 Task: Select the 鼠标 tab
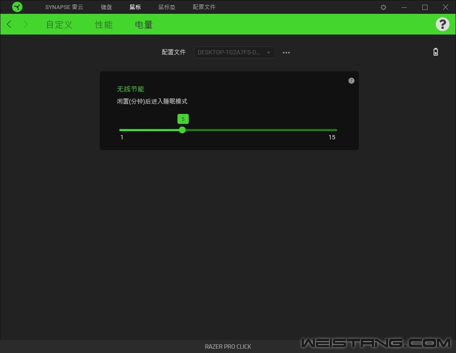point(135,7)
